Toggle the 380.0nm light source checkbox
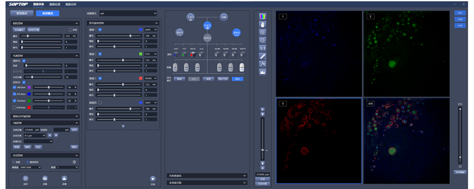Viewport: 474px width, 189px height. pos(14,87)
